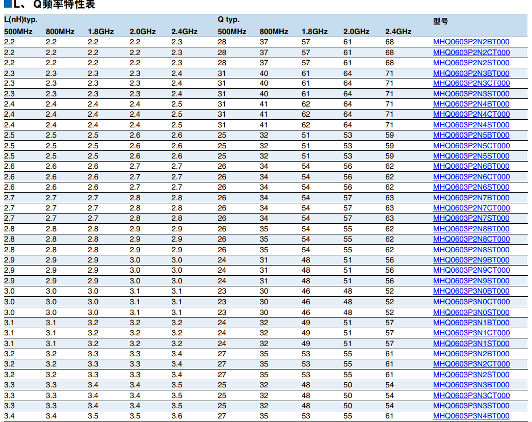The height and width of the screenshot is (422, 532).
Task: Go to the MHQ0603P2N4CT000 part page
Action: pos(471,114)
